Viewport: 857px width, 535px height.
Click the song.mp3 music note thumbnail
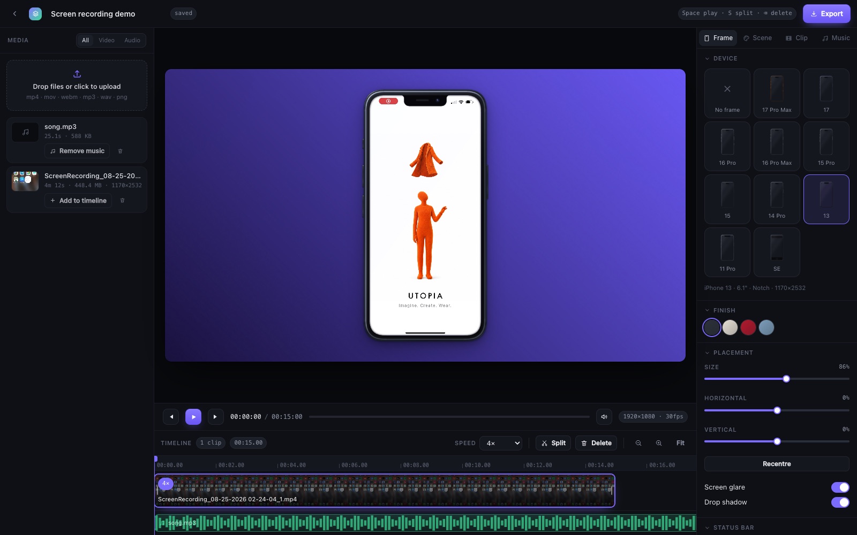[x=25, y=132]
